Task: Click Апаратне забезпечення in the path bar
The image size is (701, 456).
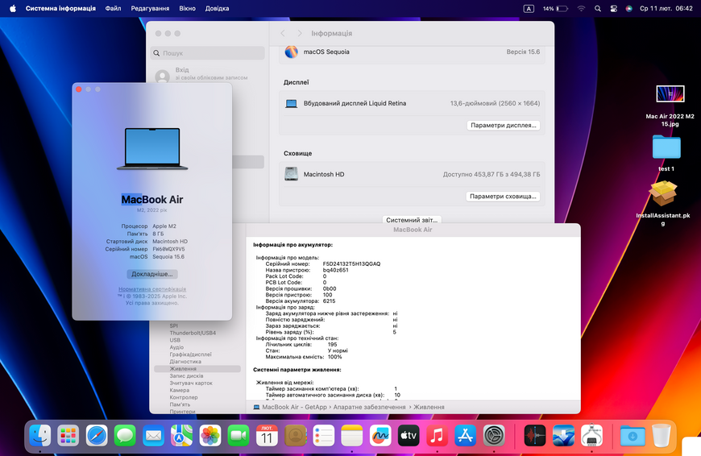Action: 369,408
